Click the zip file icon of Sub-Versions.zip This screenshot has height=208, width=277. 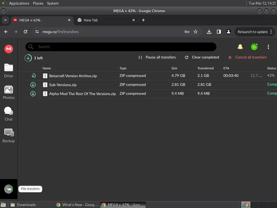point(45,85)
